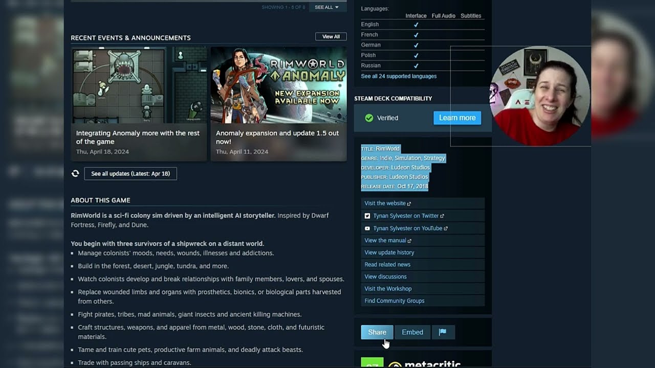This screenshot has height=368, width=655.
Task: Open the RimWorld Anomaly expansion banner image
Action: pyautogui.click(x=279, y=85)
